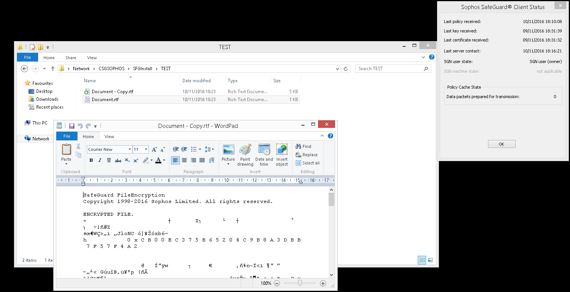Click Redo in WordPad quick access toolbar
This screenshot has height=292, width=570.
[88, 126]
